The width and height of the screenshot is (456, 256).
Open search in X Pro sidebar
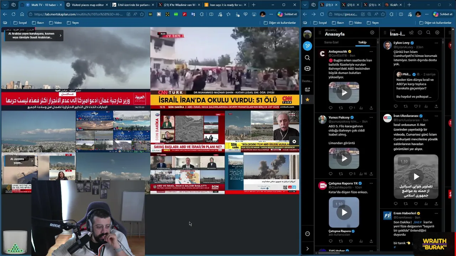307,58
